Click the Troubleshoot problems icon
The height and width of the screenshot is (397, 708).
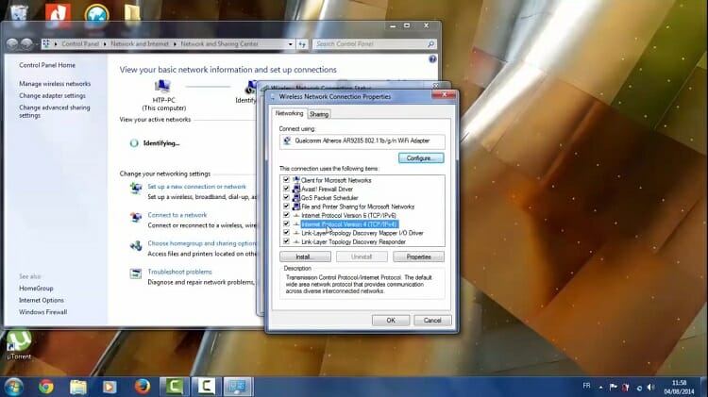[135, 273]
